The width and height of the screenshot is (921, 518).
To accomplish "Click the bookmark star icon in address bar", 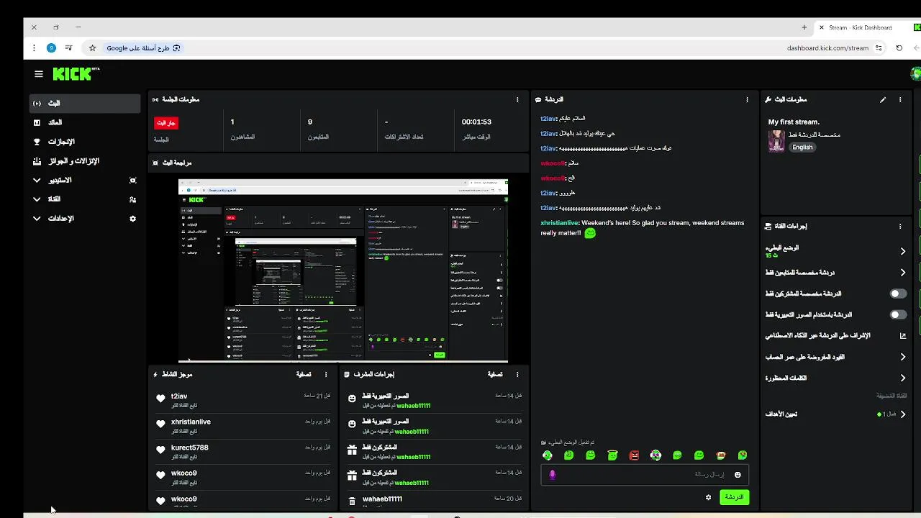I will click(x=92, y=48).
